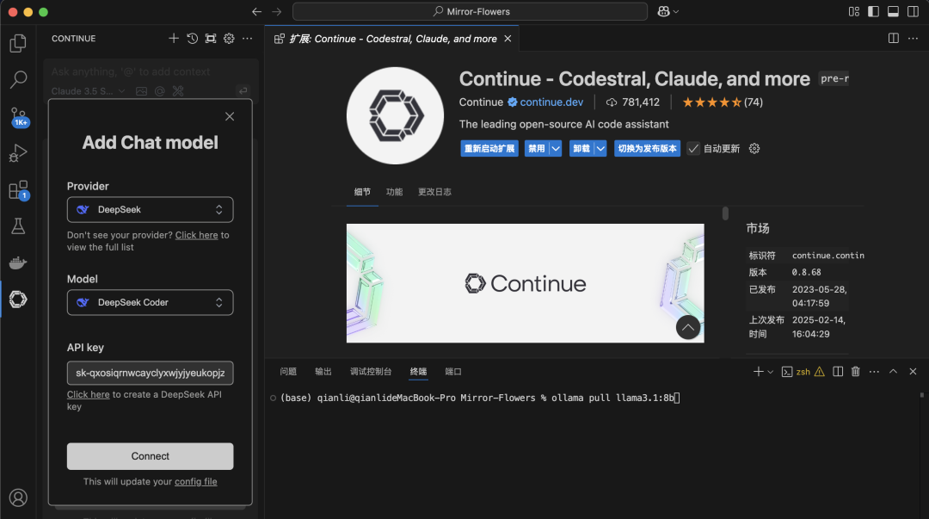Open Continue settings gear in panel header
Viewport: 929px width, 519px height.
(x=229, y=39)
